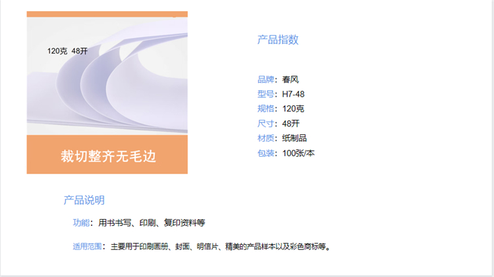Click the paper product image
The image size is (494, 277).
[x=107, y=93]
